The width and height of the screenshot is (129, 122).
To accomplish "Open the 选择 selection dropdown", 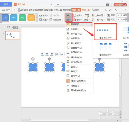I will tap(87, 17).
